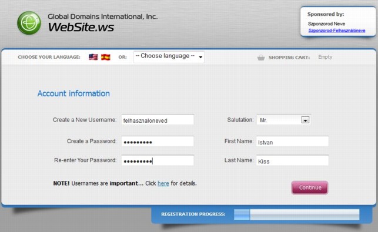Select the US flag language icon
Viewport: 378px width, 232px height.
[93, 57]
